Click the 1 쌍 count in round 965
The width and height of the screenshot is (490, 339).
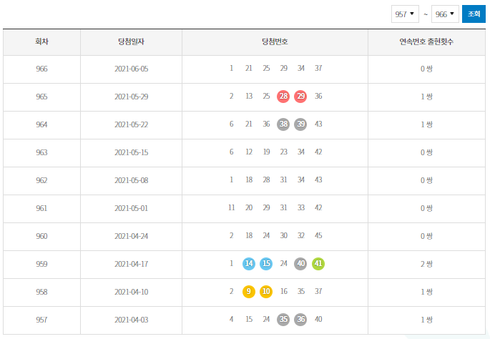point(426,97)
